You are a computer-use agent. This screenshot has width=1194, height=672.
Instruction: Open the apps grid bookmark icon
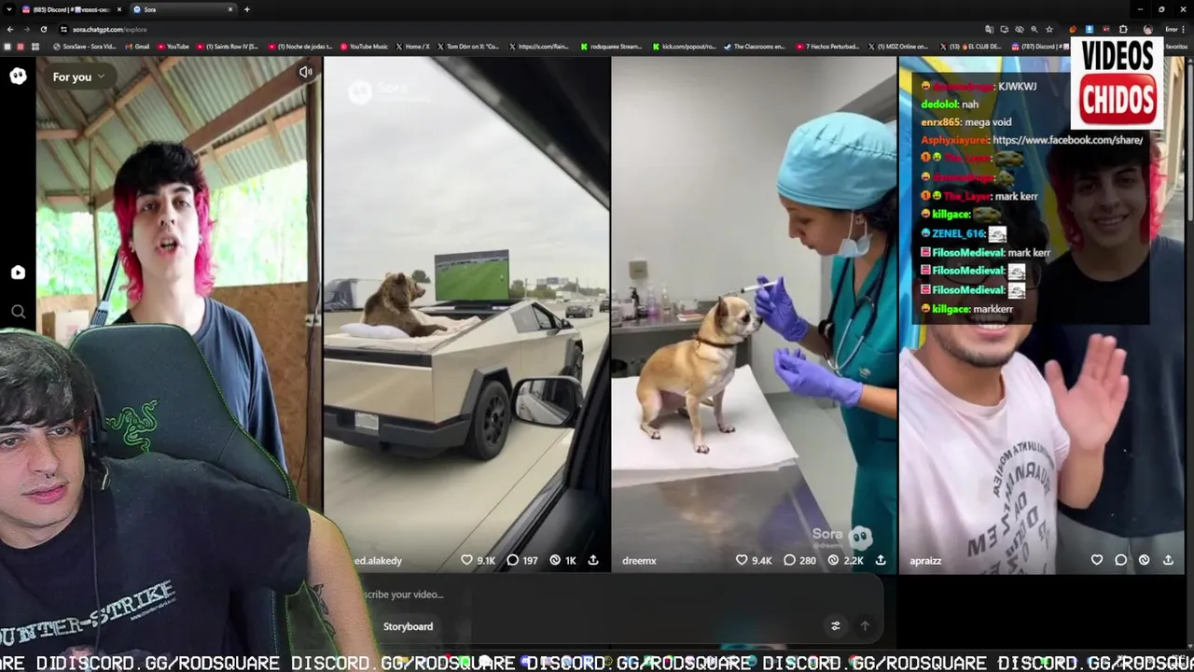[35, 46]
